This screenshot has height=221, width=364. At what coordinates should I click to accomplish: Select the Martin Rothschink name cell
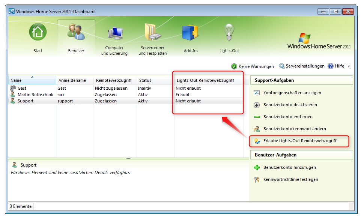click(x=35, y=95)
